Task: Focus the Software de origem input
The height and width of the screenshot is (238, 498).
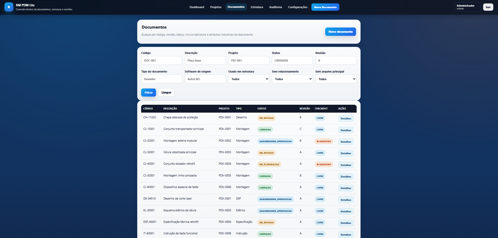Action: (x=205, y=79)
